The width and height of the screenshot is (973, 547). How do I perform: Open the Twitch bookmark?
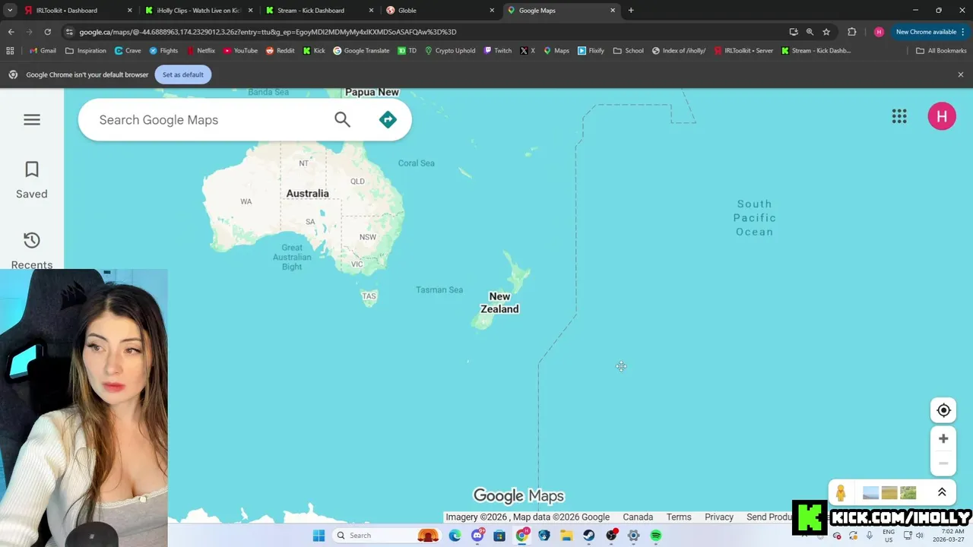tap(498, 51)
